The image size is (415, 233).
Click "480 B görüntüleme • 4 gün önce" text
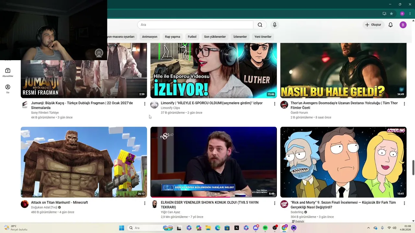click(x=53, y=212)
